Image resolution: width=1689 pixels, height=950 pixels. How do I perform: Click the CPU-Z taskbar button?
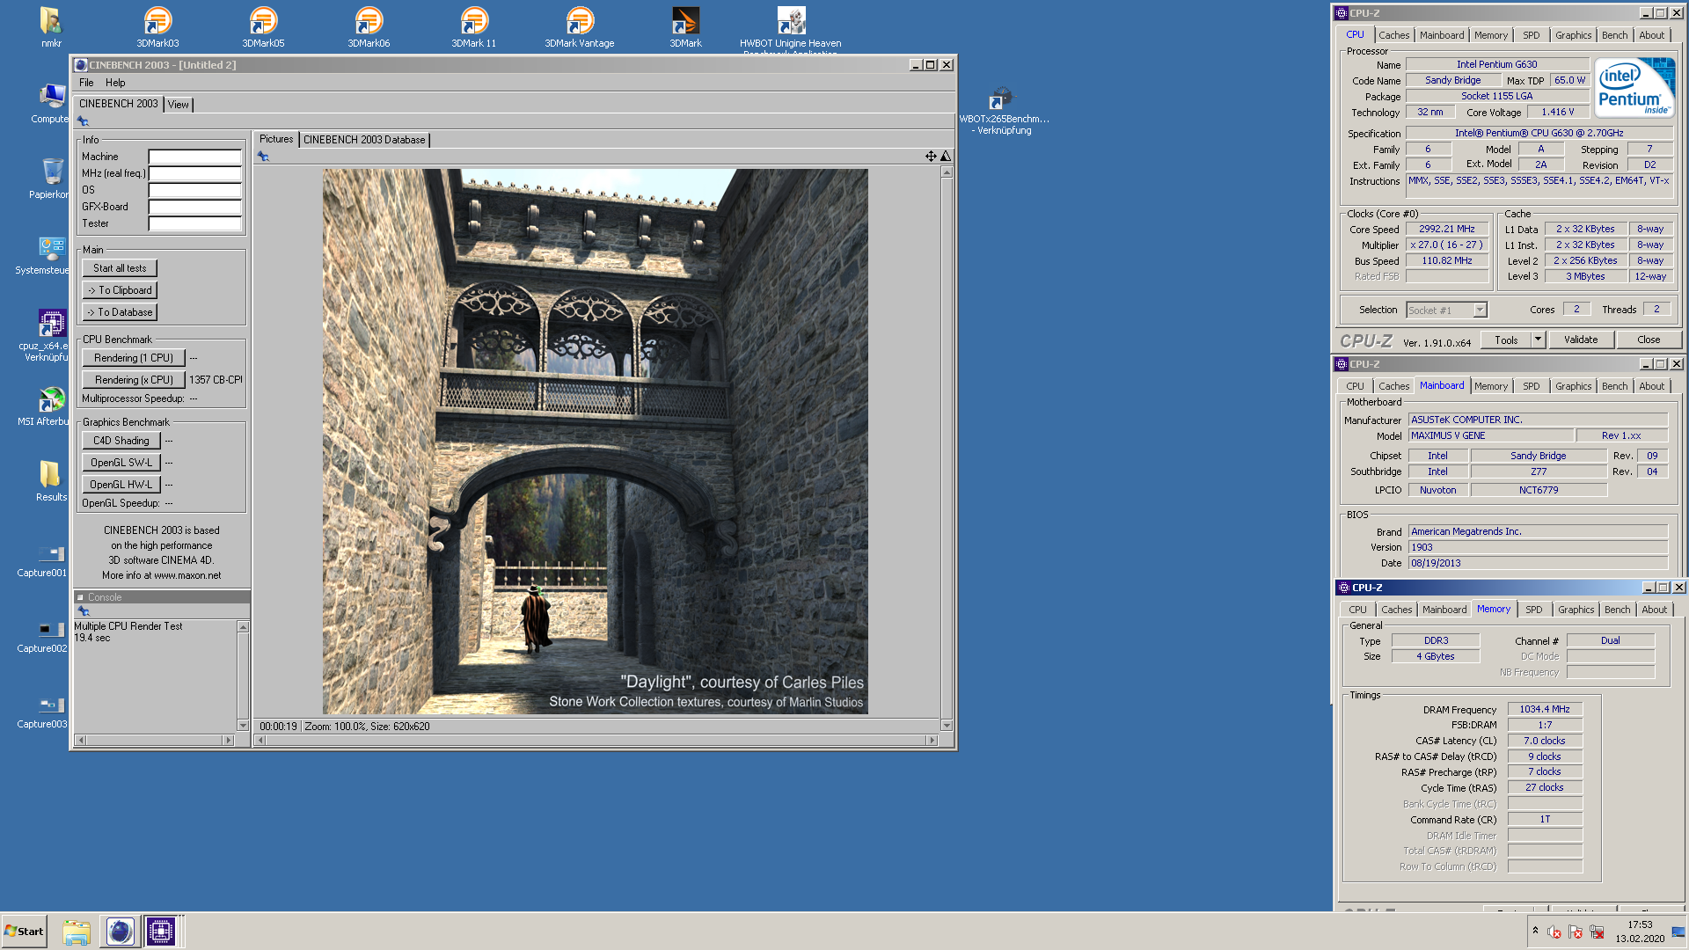click(161, 931)
